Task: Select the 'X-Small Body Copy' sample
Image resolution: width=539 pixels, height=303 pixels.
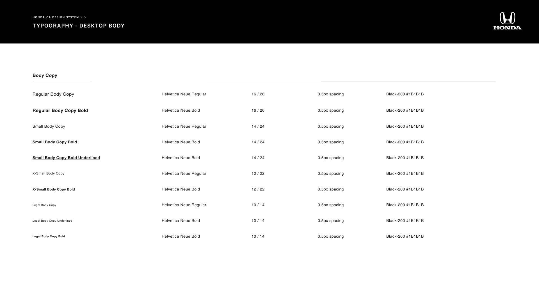Action: pyautogui.click(x=49, y=174)
